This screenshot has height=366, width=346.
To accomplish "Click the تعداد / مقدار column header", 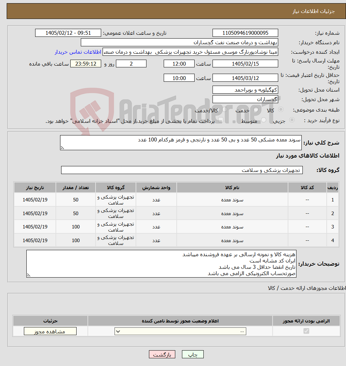I will tap(76, 188).
